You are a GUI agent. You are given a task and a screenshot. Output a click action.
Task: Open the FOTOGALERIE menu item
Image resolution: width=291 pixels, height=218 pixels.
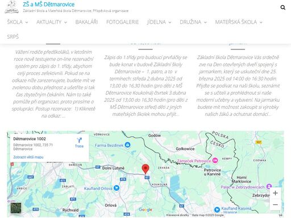pyautogui.click(x=123, y=22)
